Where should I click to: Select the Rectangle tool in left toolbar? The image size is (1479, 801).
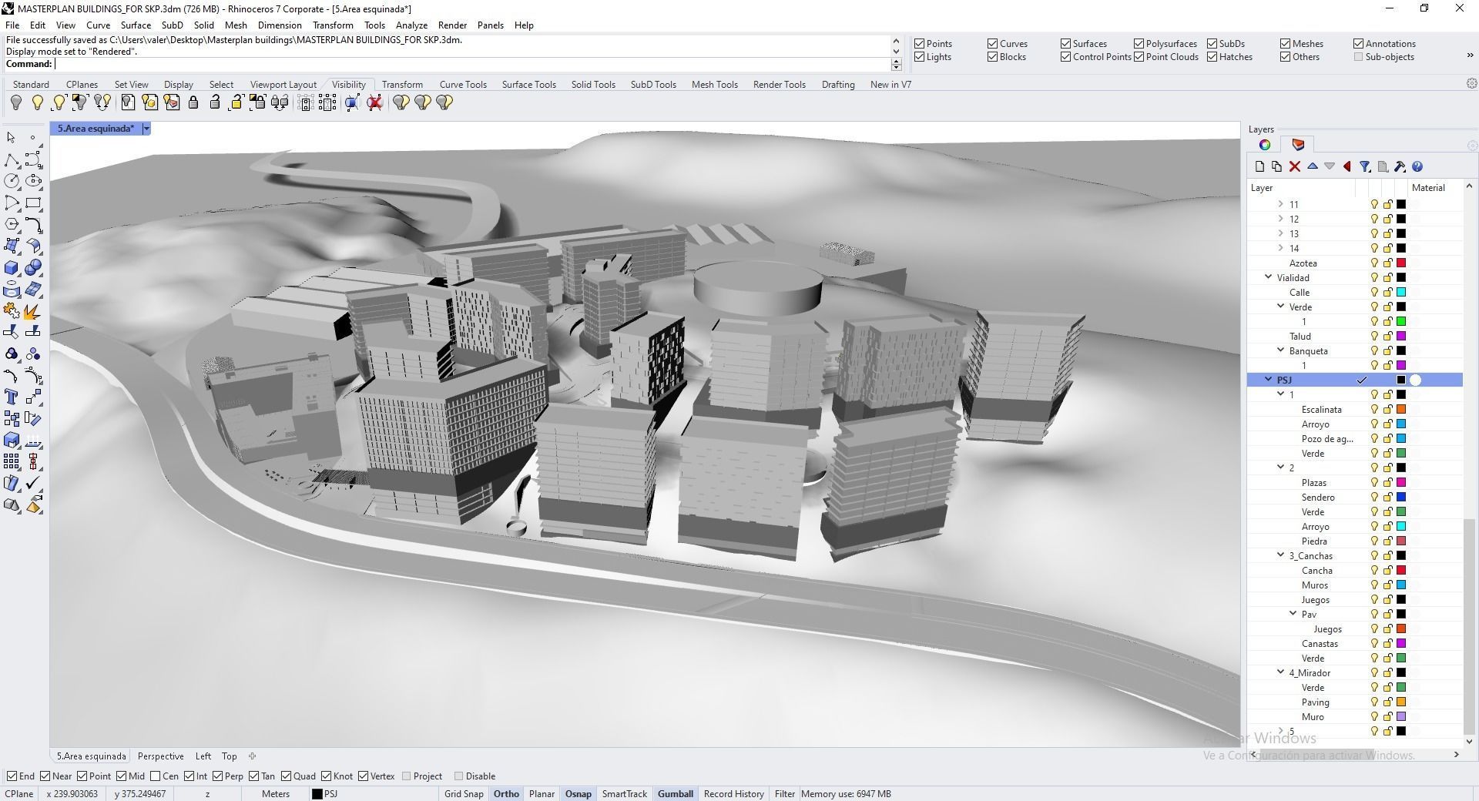click(33, 203)
